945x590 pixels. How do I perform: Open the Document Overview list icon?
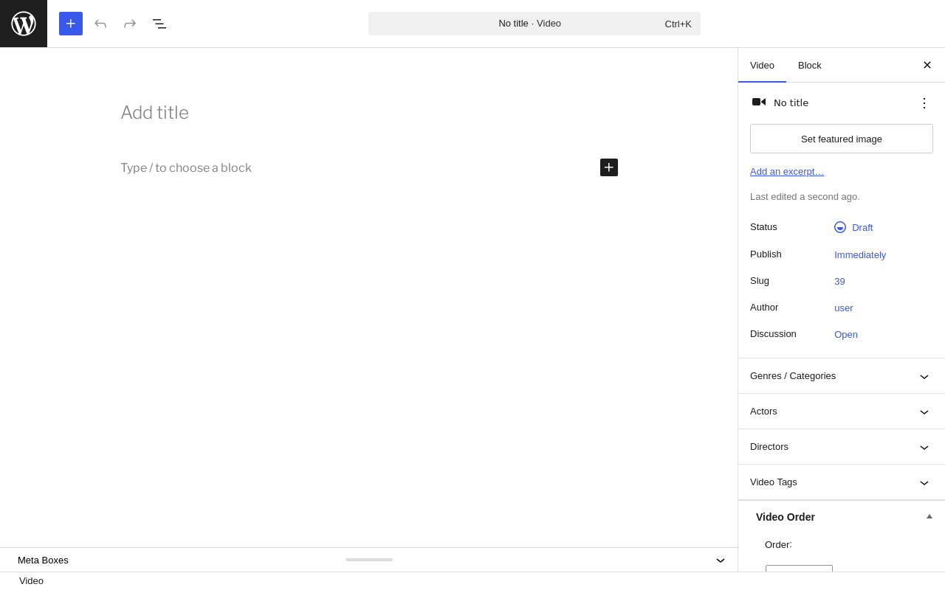(x=159, y=24)
